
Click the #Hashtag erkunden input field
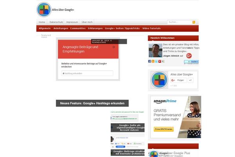click(87, 73)
